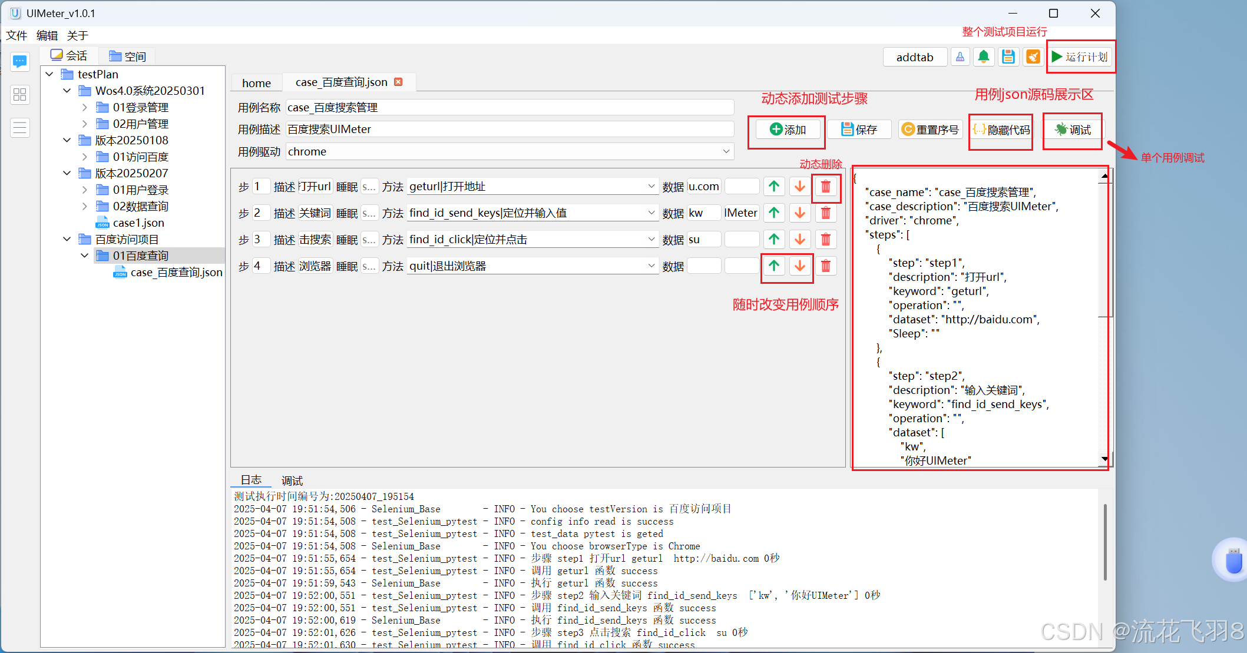1247x653 pixels.
Task: Click the 用例名称 input field
Action: (509, 107)
